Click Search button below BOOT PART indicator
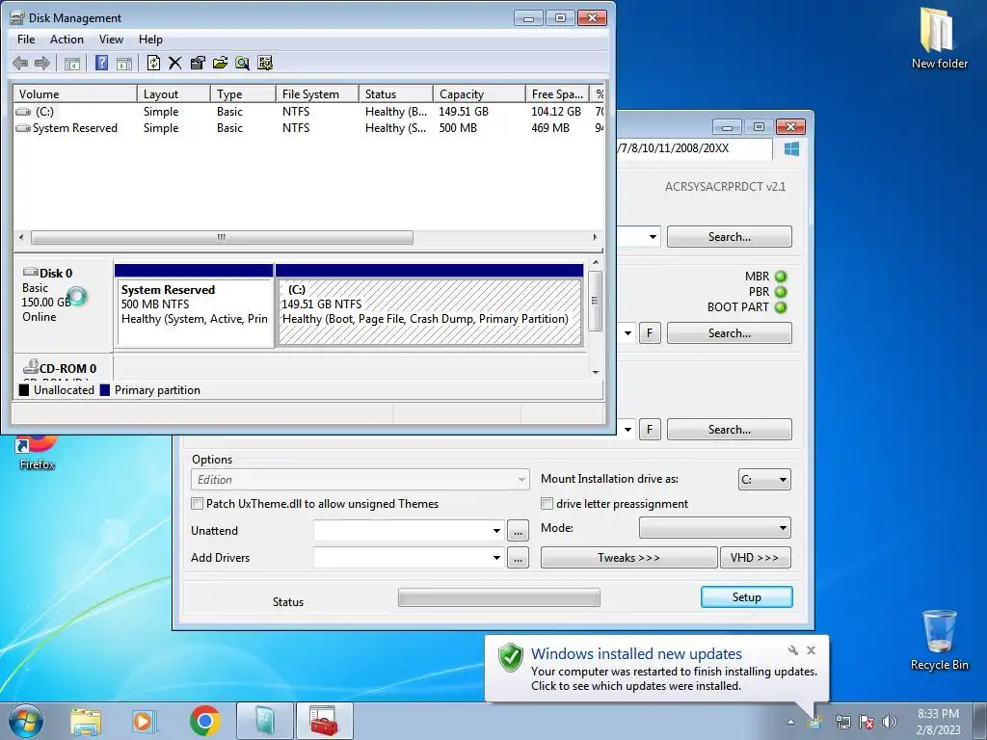Image resolution: width=987 pixels, height=740 pixels. pos(730,333)
